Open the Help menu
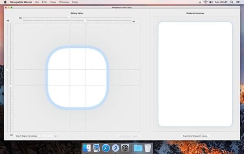Image resolution: width=244 pixels, height=154 pixels. click(x=75, y=2)
